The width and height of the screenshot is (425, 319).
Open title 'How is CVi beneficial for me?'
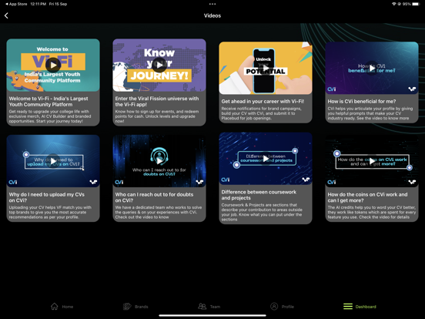point(362,102)
